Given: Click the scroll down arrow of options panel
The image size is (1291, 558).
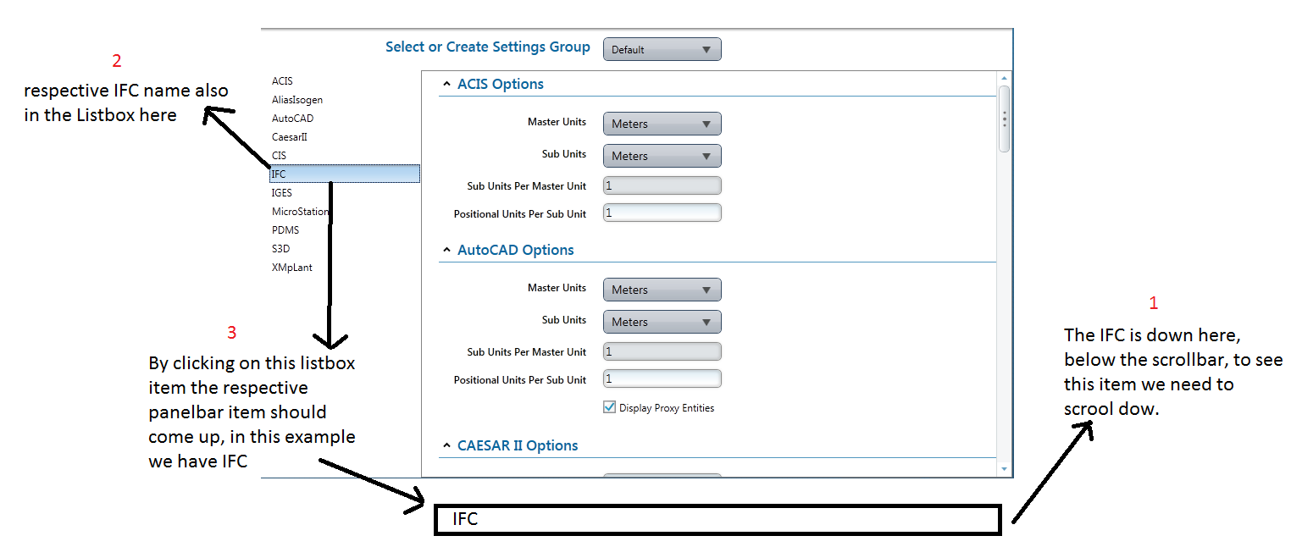Looking at the screenshot, I should pos(1005,469).
